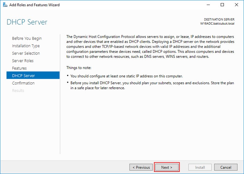Click Next to continue the wizard
Image resolution: width=244 pixels, height=174 pixels.
coord(167,167)
